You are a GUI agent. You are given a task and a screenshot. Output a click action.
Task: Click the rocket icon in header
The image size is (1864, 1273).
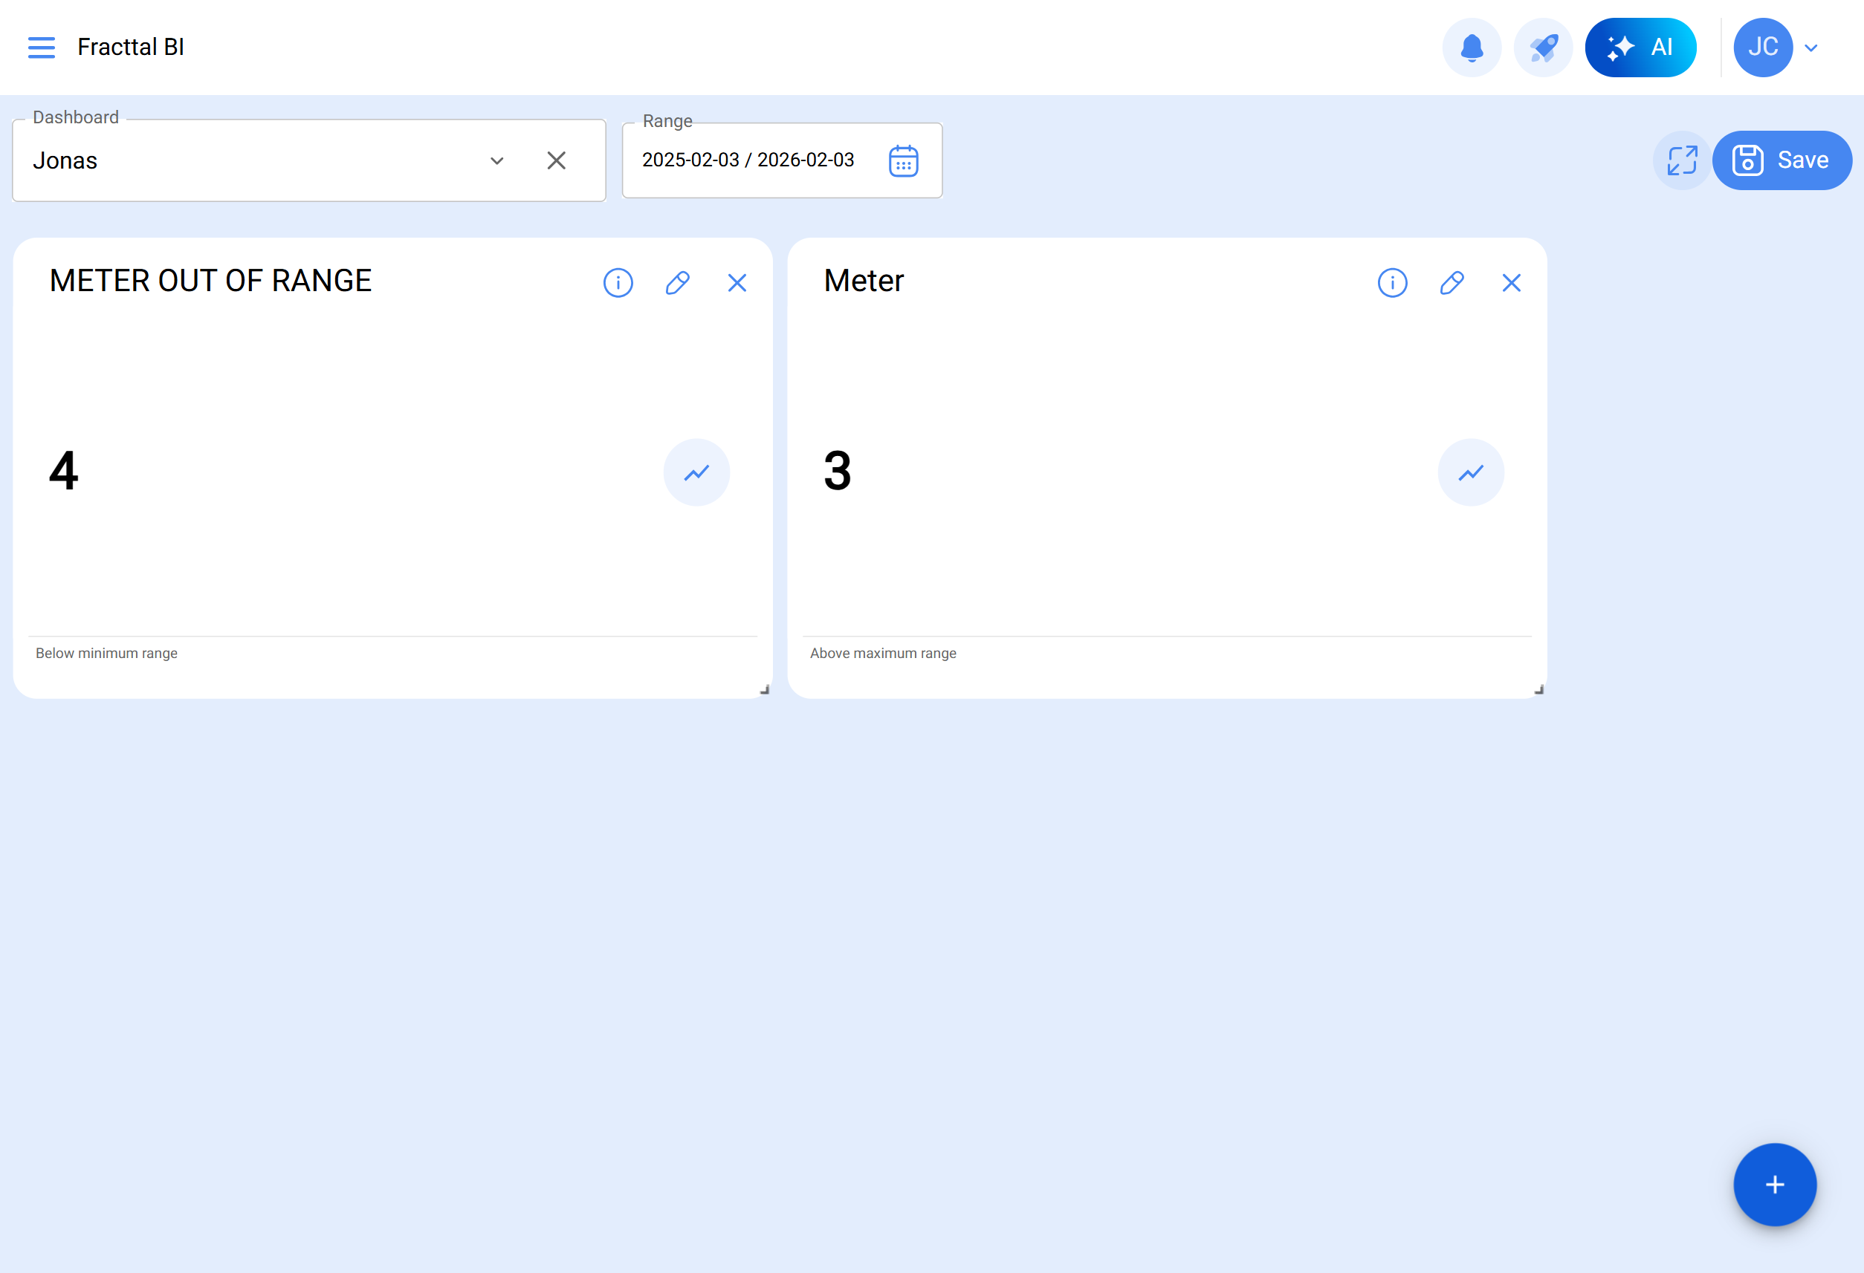click(1542, 48)
